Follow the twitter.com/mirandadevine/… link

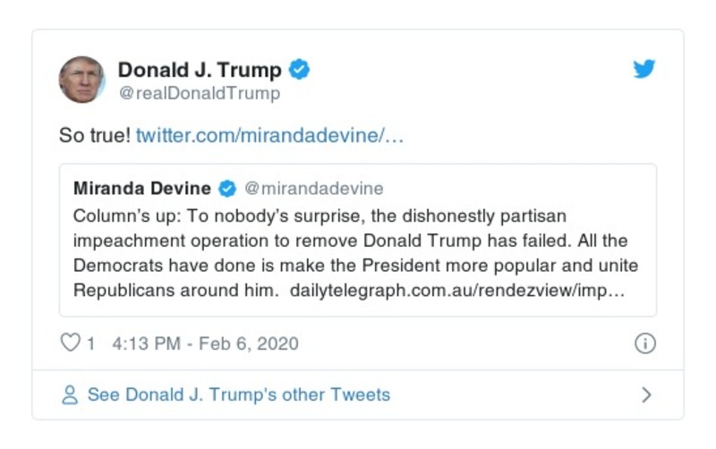[x=270, y=138]
